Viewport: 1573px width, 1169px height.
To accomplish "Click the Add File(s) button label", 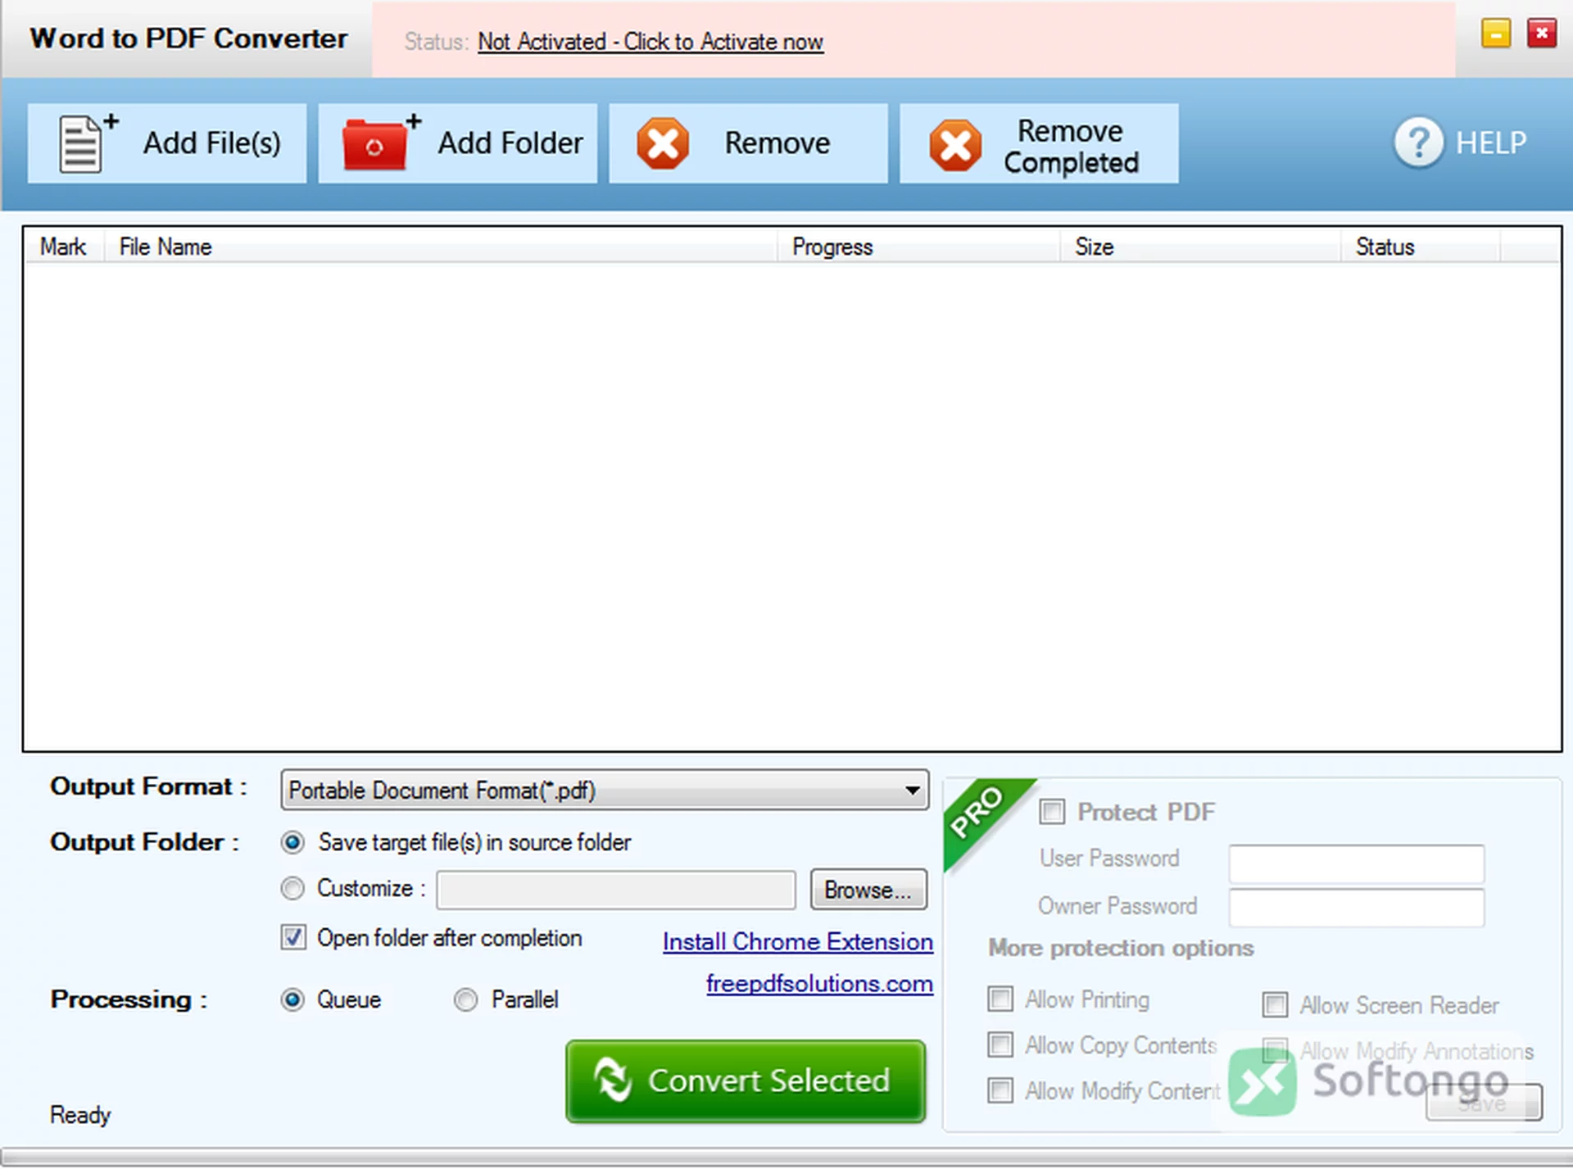I will 212,143.
